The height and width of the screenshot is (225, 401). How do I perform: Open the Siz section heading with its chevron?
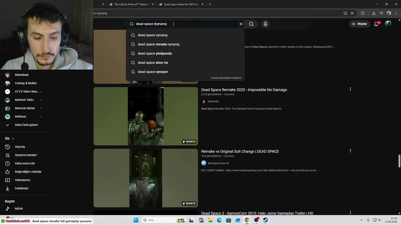(x=9, y=138)
